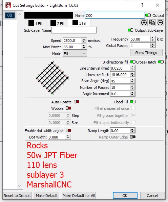The image size is (168, 202).
Task: Click the Sub-Layer Name field
Action: (74, 30)
